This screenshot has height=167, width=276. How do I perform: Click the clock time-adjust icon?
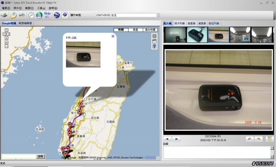coord(31,15)
